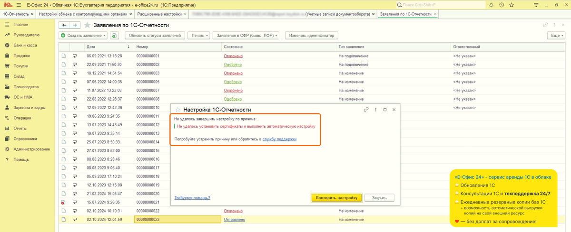Click Администрирование gear icon in sidebar
The height and width of the screenshot is (232, 571).
(x=7, y=149)
